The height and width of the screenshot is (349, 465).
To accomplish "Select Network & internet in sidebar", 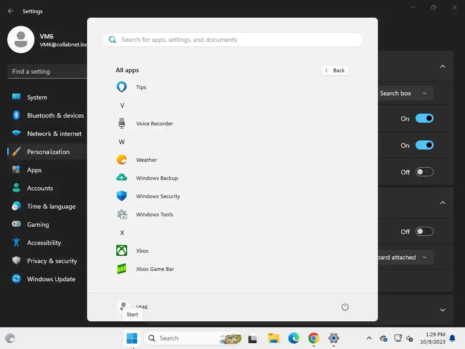I will (x=47, y=134).
